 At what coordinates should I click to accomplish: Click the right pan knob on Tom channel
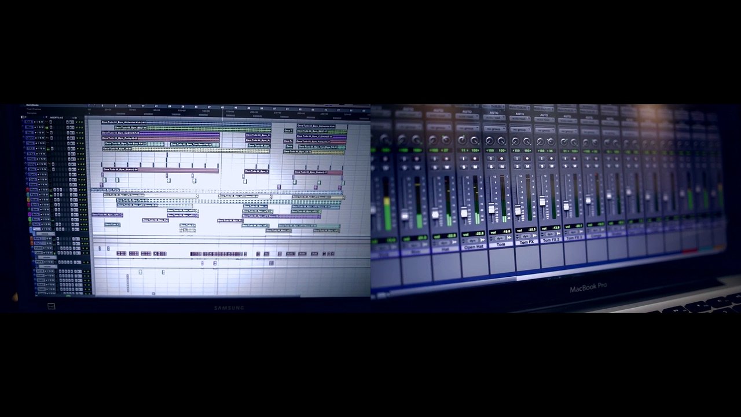point(502,141)
